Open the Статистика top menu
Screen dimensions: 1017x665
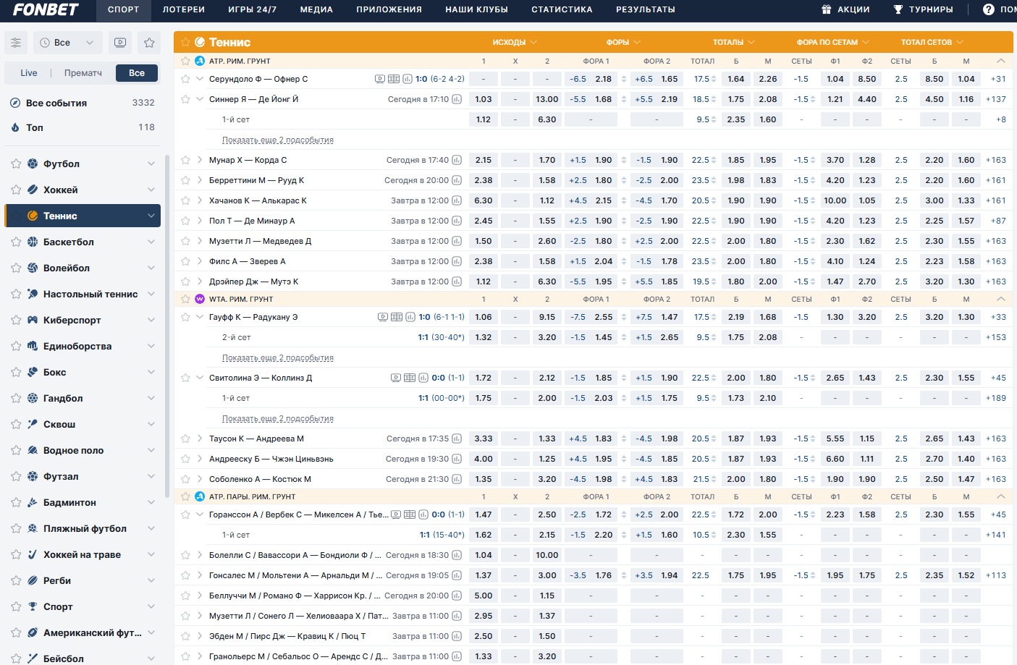click(562, 10)
